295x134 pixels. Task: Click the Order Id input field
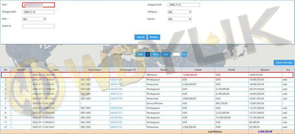[38, 26]
